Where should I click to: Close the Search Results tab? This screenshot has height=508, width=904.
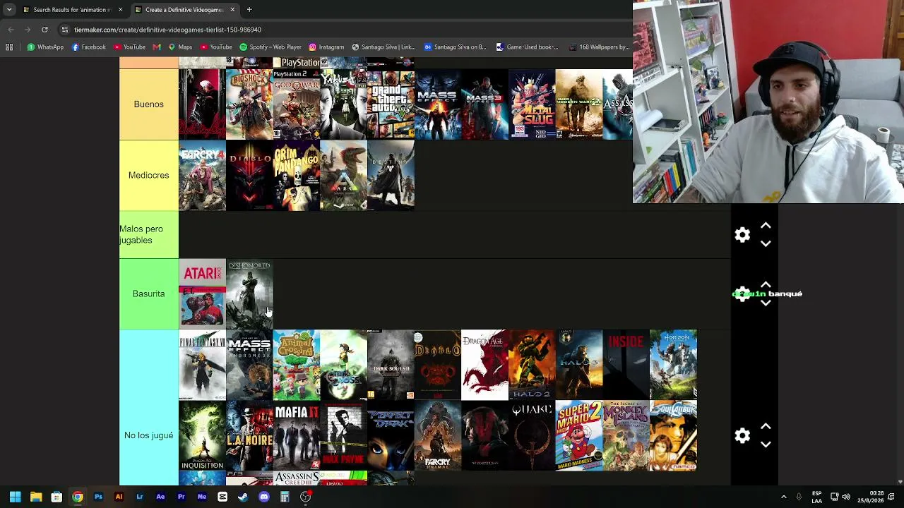(120, 10)
